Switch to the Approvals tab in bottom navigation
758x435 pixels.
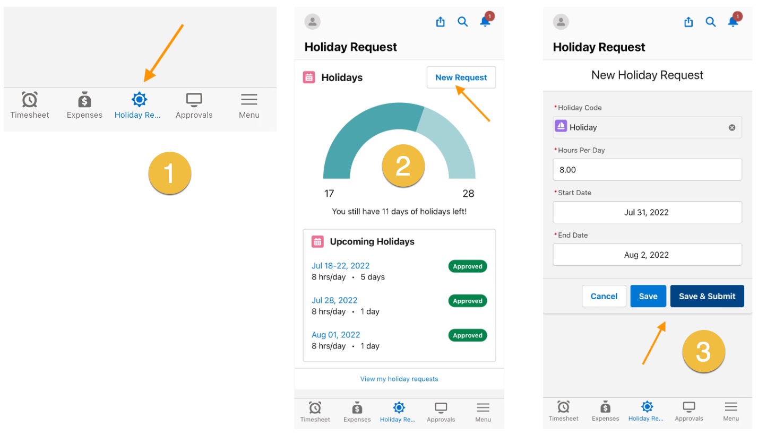tap(441, 411)
